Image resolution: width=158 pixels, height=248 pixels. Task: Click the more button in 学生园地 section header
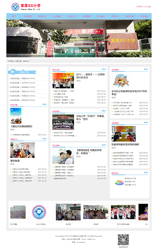104,145
